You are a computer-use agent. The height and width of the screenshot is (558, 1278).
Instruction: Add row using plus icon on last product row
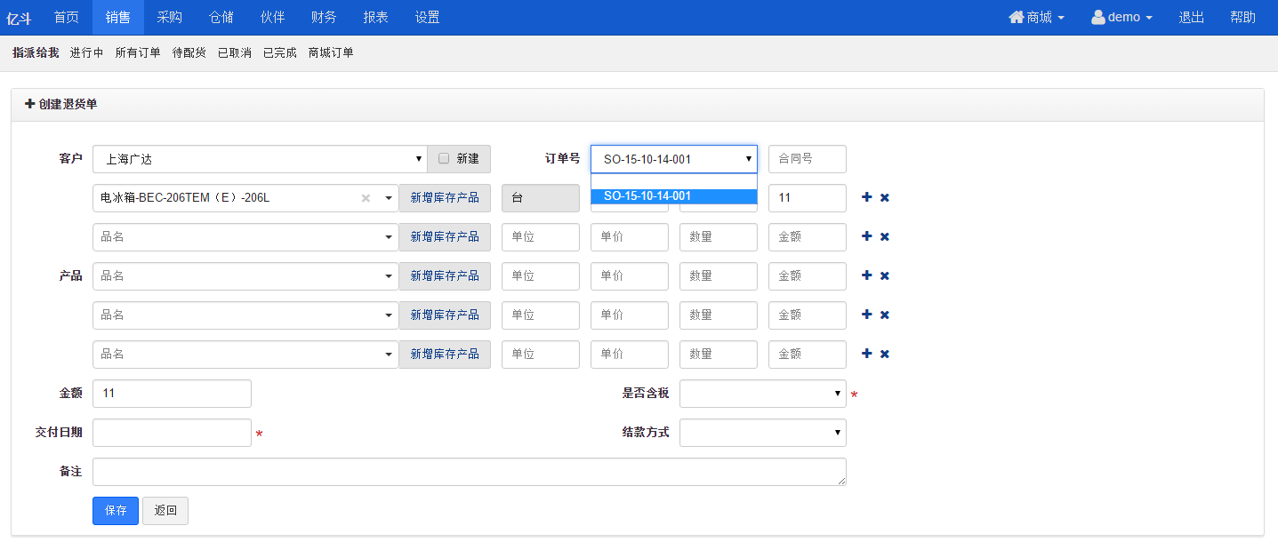click(x=866, y=354)
